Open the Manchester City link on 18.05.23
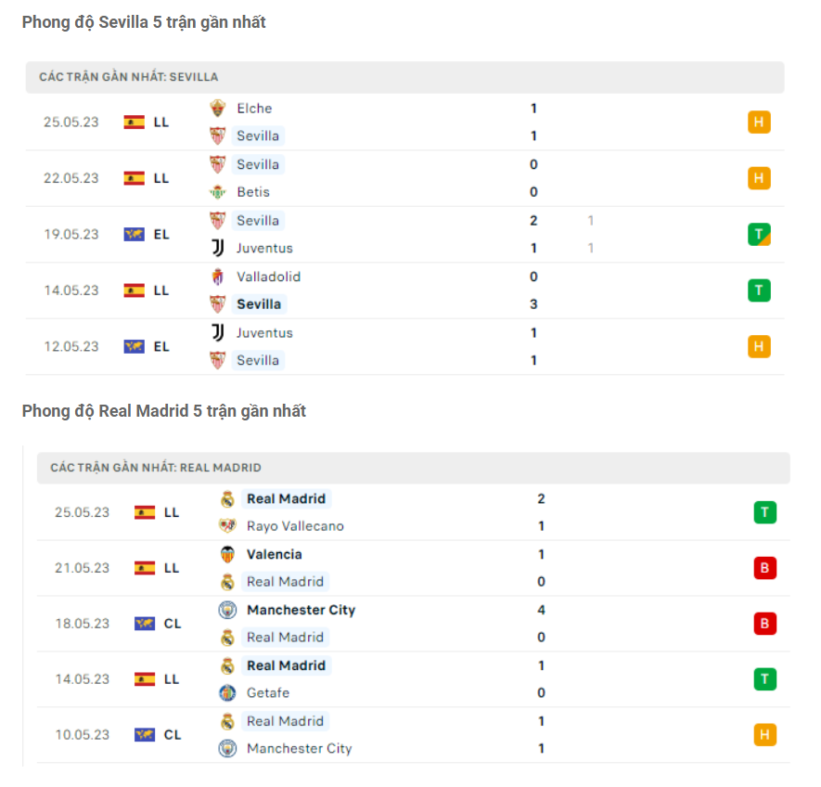The image size is (821, 787). coord(301,610)
